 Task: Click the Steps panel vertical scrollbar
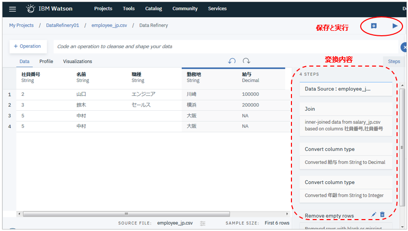click(403, 147)
